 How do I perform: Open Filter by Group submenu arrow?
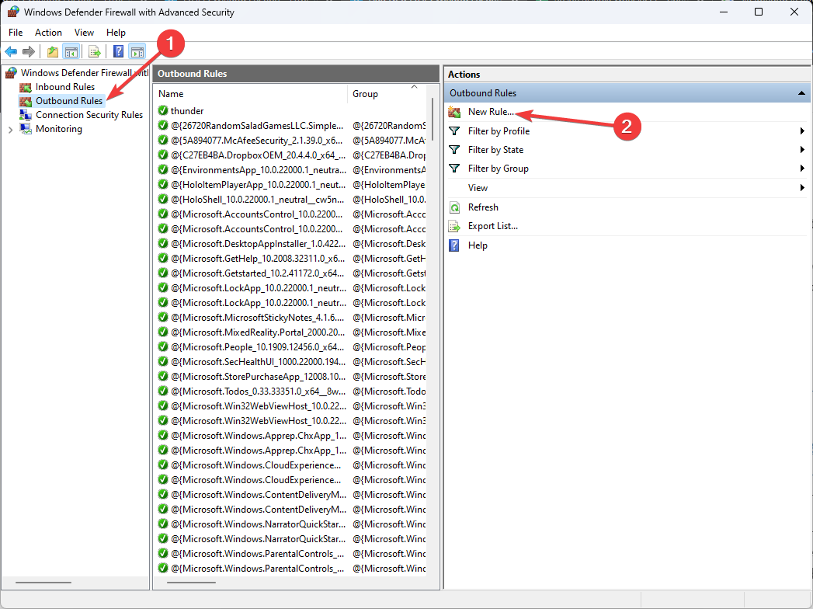point(802,169)
